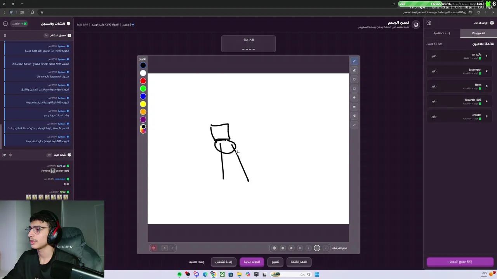
Task: Switch to the إعدادات اللعبة tab
Action: [442, 33]
